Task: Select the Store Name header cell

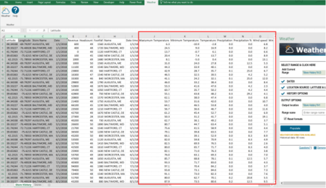Action: (x=43, y=41)
